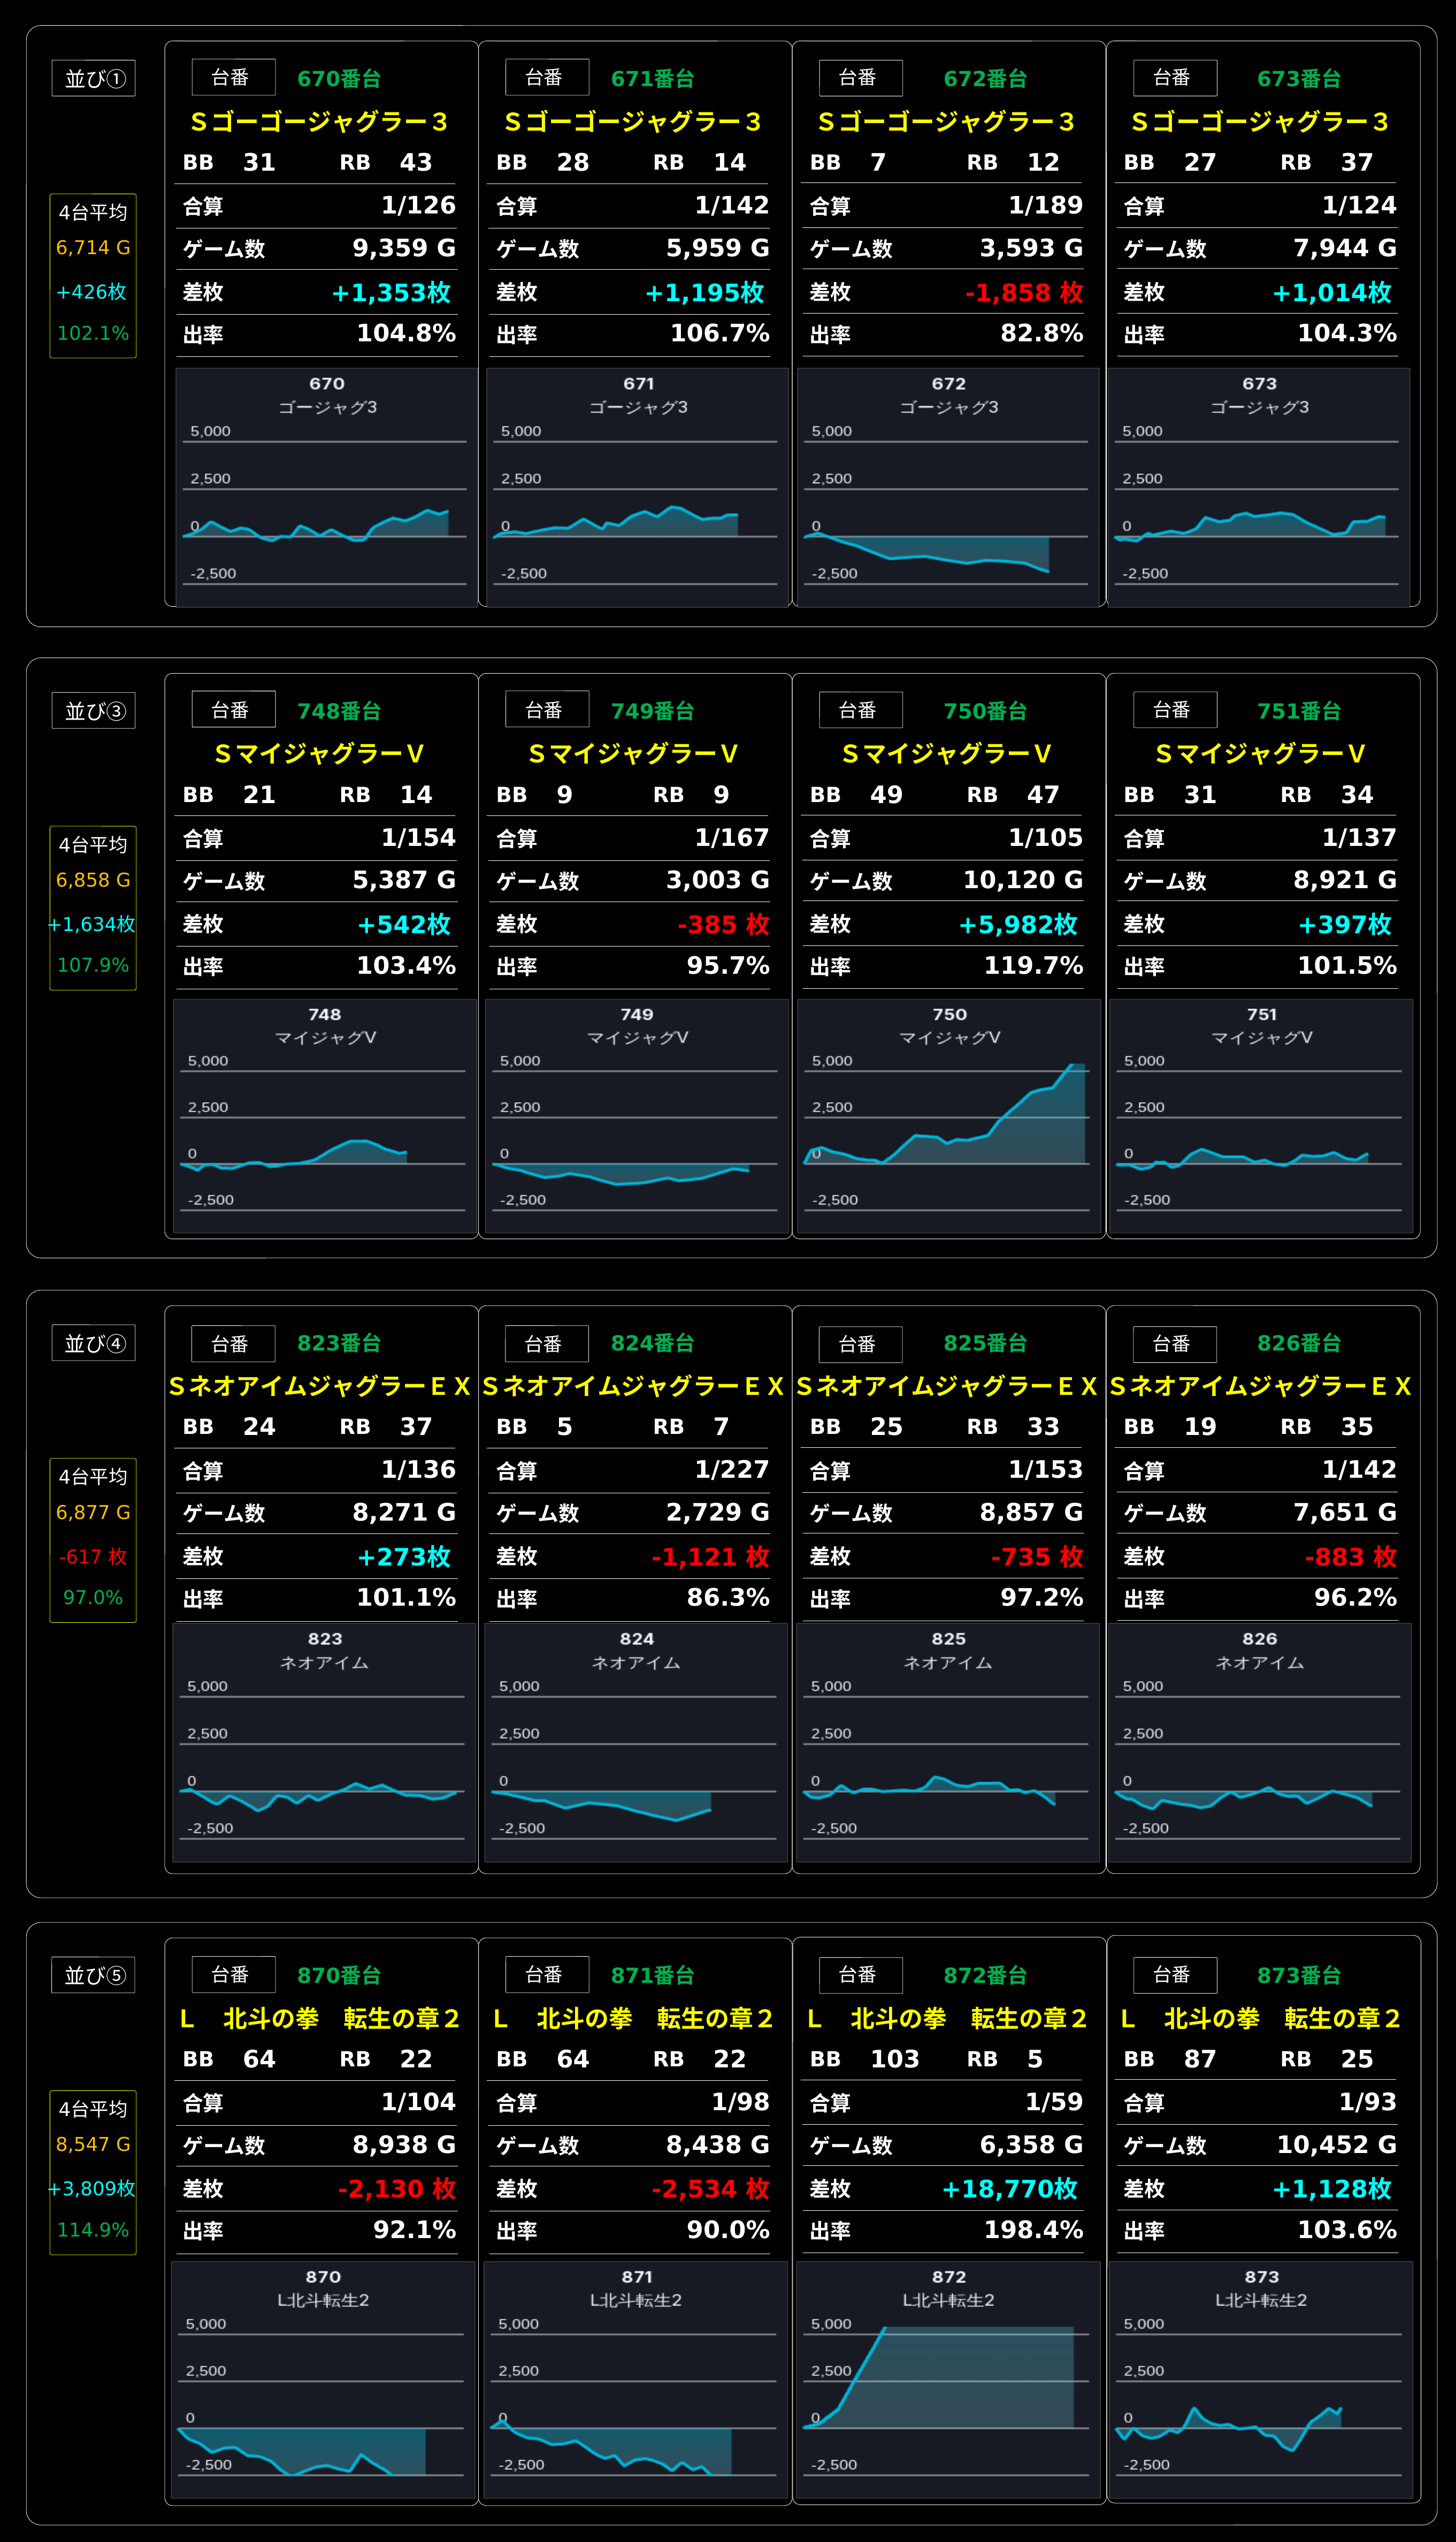
Task: Click the -617 枚 four-machine average
Action: pos(93,1556)
